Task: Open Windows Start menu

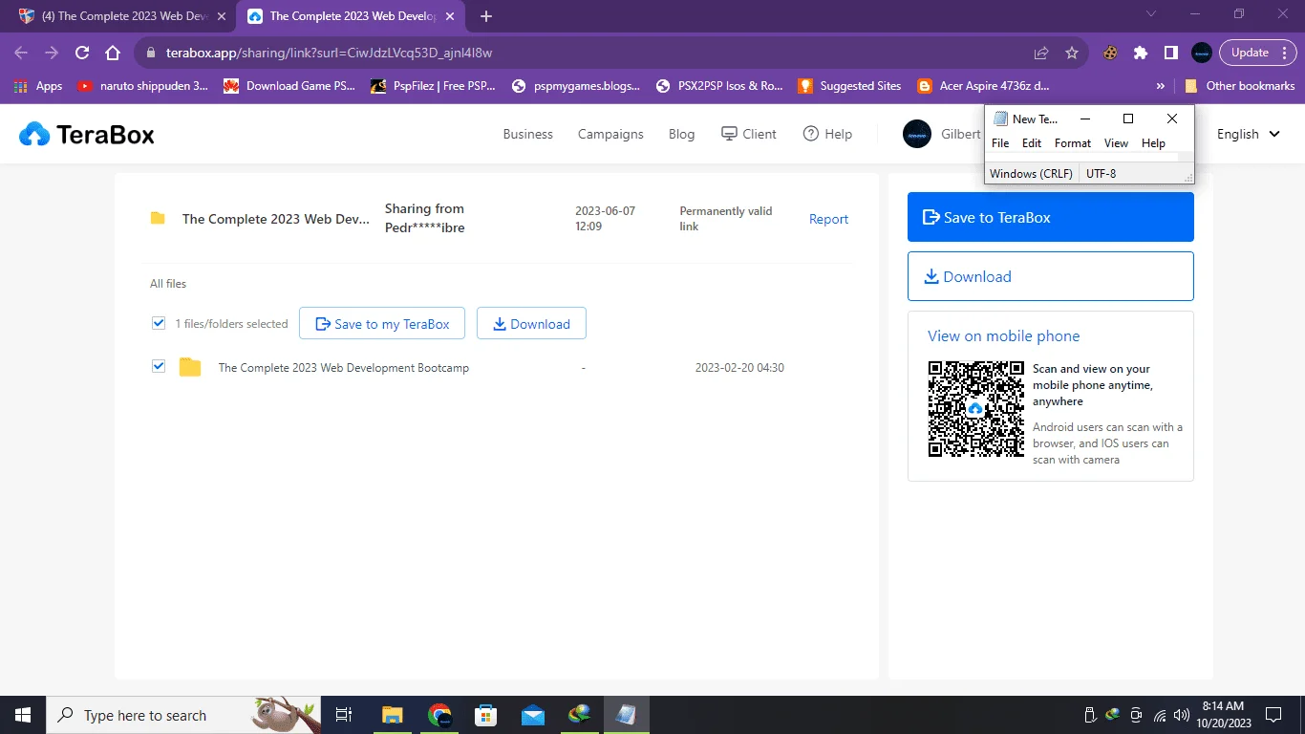Action: pyautogui.click(x=23, y=715)
